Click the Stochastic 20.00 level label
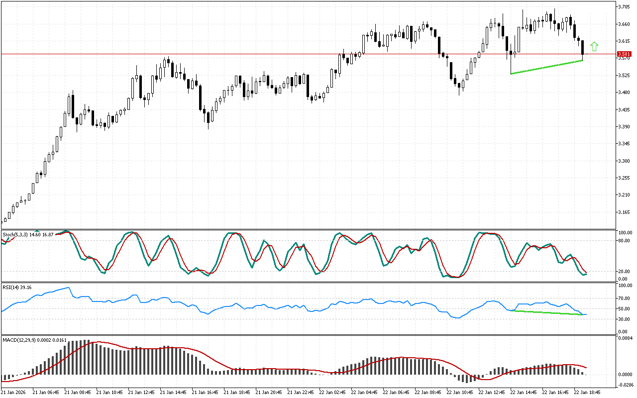Image resolution: width=637 pixels, height=398 pixels. [624, 272]
